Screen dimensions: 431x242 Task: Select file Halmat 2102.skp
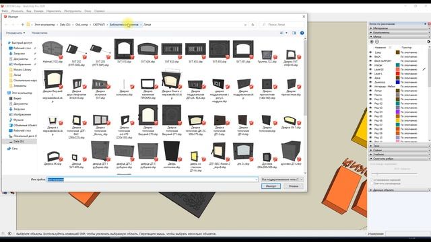click(x=53, y=52)
